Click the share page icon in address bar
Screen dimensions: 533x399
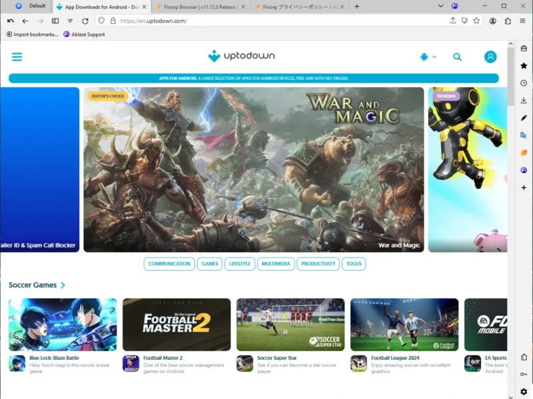click(453, 21)
